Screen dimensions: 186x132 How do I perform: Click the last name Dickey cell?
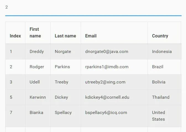tap(66, 97)
